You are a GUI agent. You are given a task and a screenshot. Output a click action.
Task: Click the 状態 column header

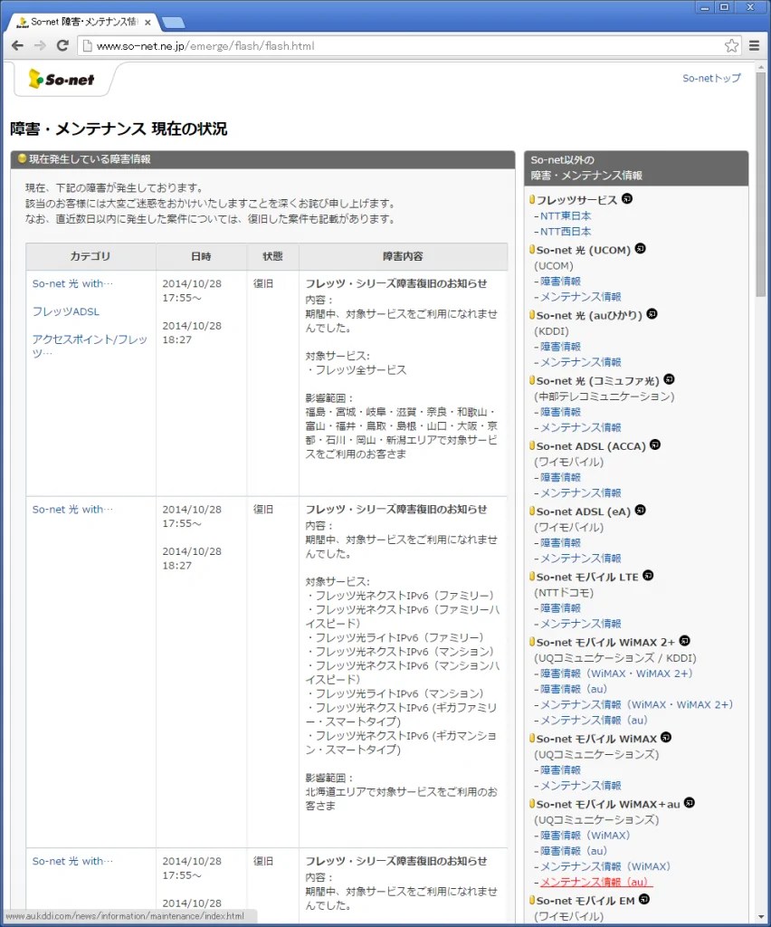pos(272,256)
